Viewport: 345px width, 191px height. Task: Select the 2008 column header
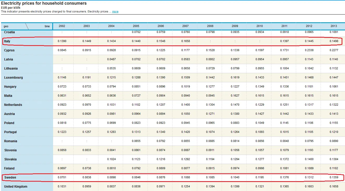coord(210,26)
